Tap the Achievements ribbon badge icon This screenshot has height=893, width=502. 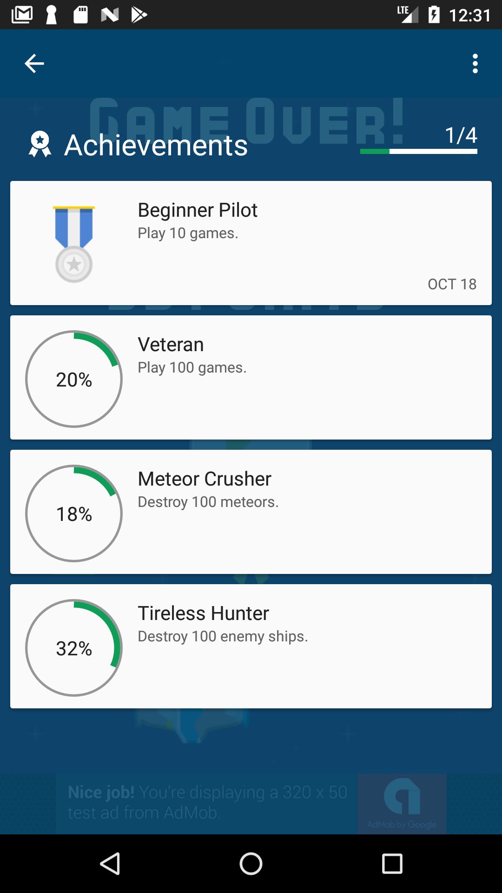click(40, 144)
